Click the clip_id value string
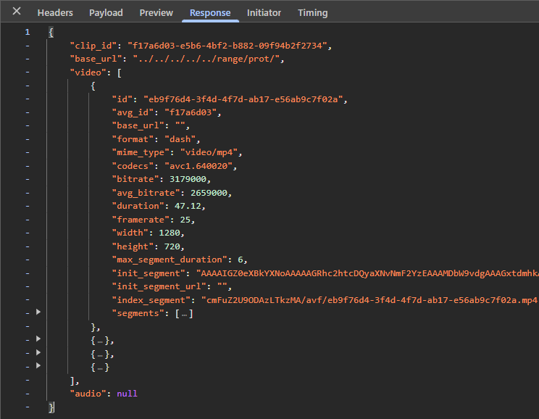The height and width of the screenshot is (419, 539). click(x=229, y=46)
